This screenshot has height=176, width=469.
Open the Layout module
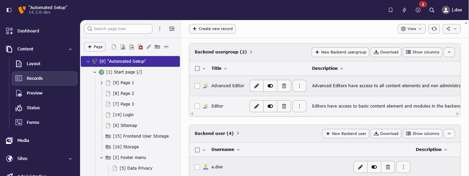[x=33, y=64]
